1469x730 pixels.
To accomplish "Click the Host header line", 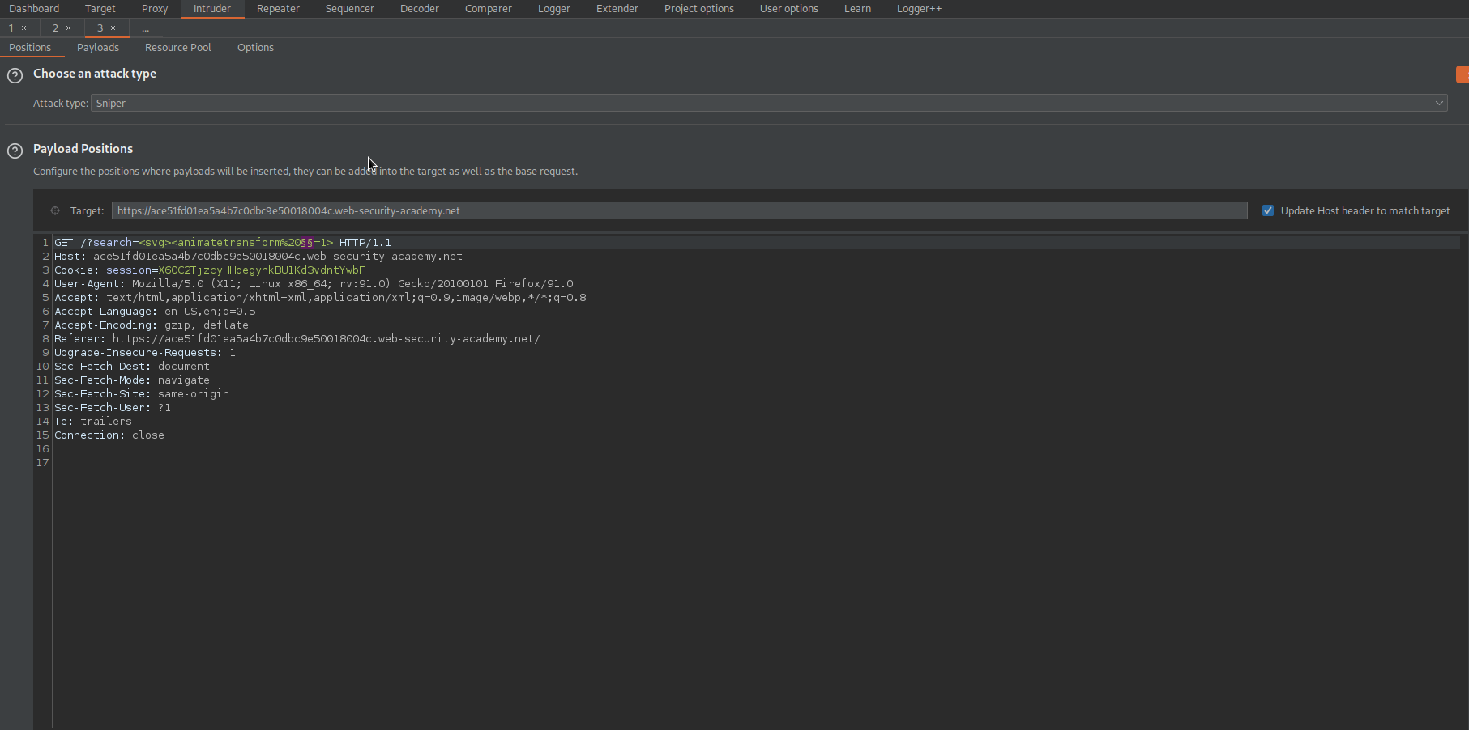I will tap(258, 257).
